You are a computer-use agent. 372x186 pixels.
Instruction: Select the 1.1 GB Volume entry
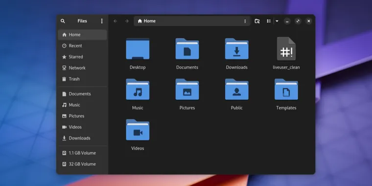[x=82, y=153]
